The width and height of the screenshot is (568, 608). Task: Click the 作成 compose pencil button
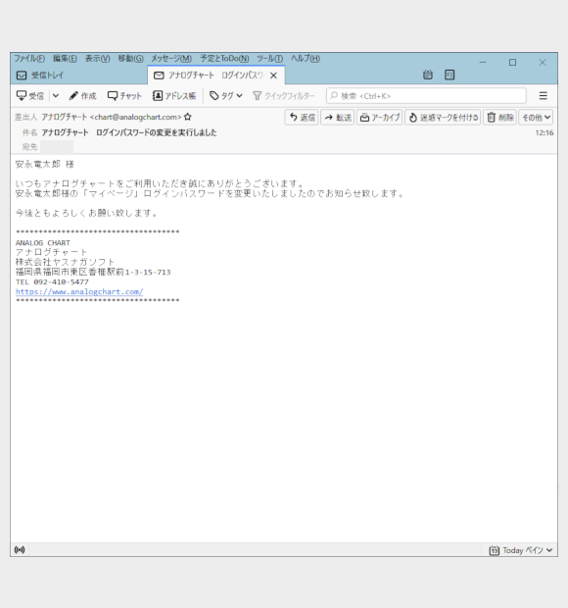pos(82,96)
